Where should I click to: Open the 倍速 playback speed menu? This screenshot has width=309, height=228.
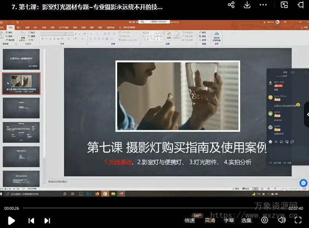tap(190, 220)
